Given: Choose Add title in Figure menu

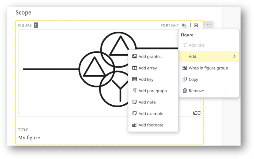Looking at the screenshot, I should [x=209, y=45].
